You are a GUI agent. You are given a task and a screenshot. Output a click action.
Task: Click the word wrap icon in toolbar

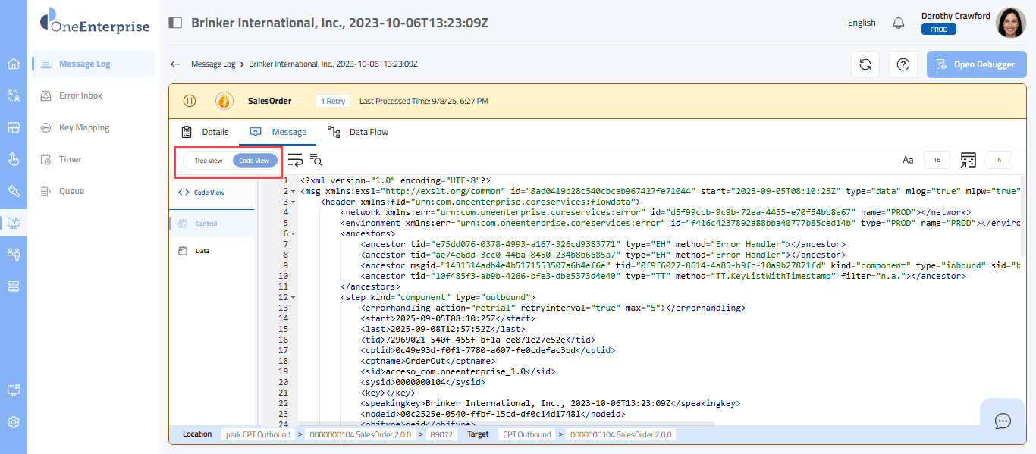click(295, 160)
